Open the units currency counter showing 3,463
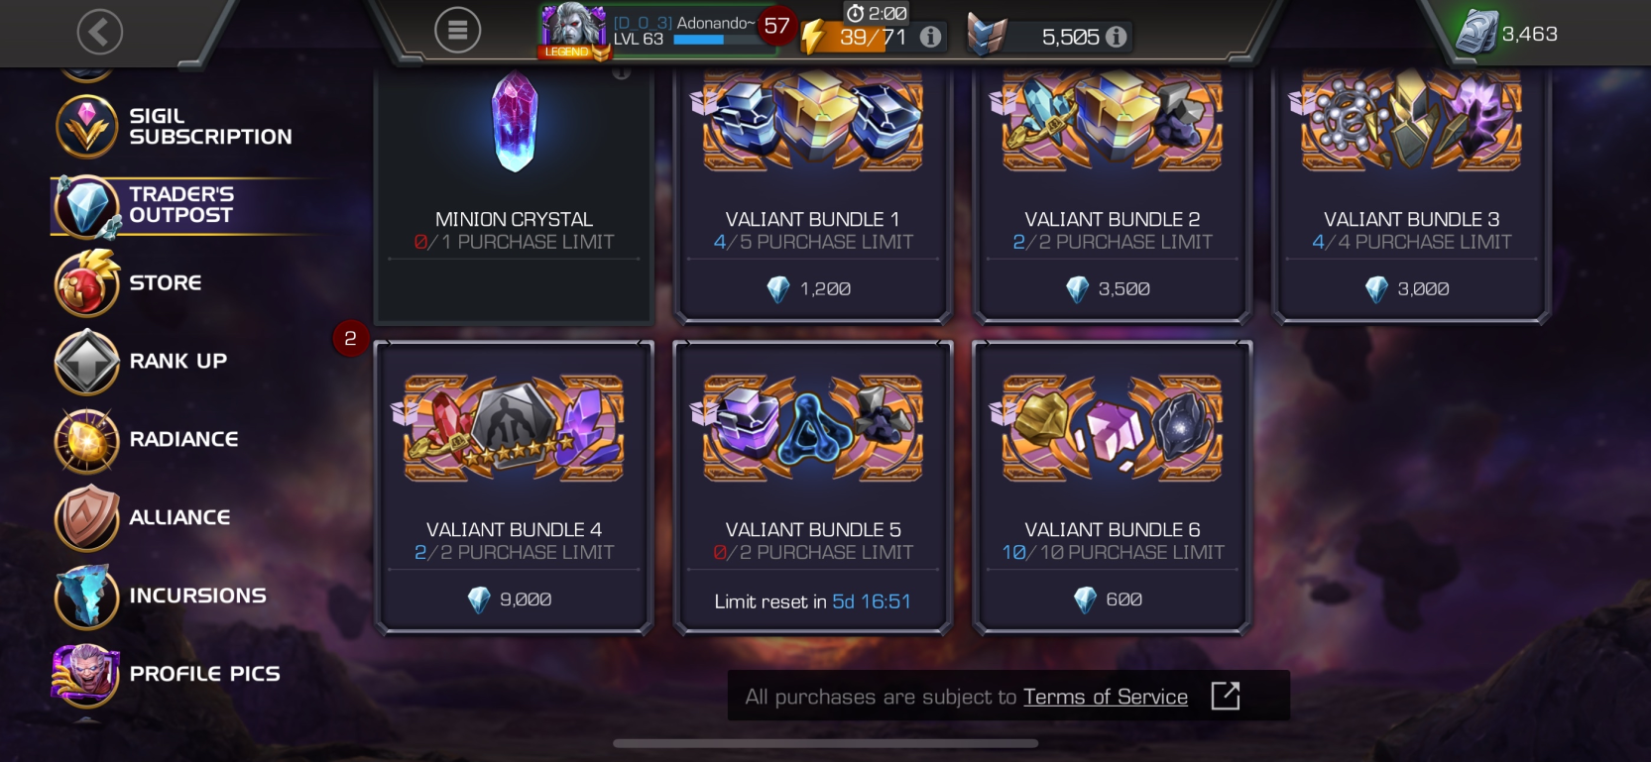This screenshot has width=1651, height=762. (x=1507, y=34)
